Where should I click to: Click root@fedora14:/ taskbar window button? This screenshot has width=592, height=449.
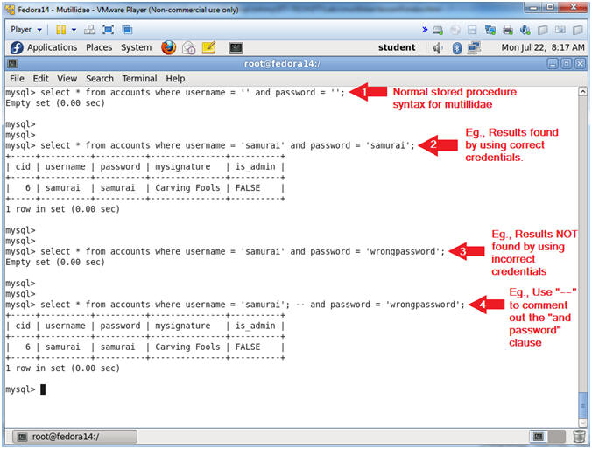(x=74, y=437)
